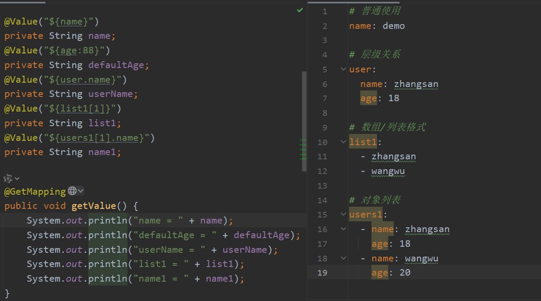Click println statement printing "list1 = "

pyautogui.click(x=136, y=264)
